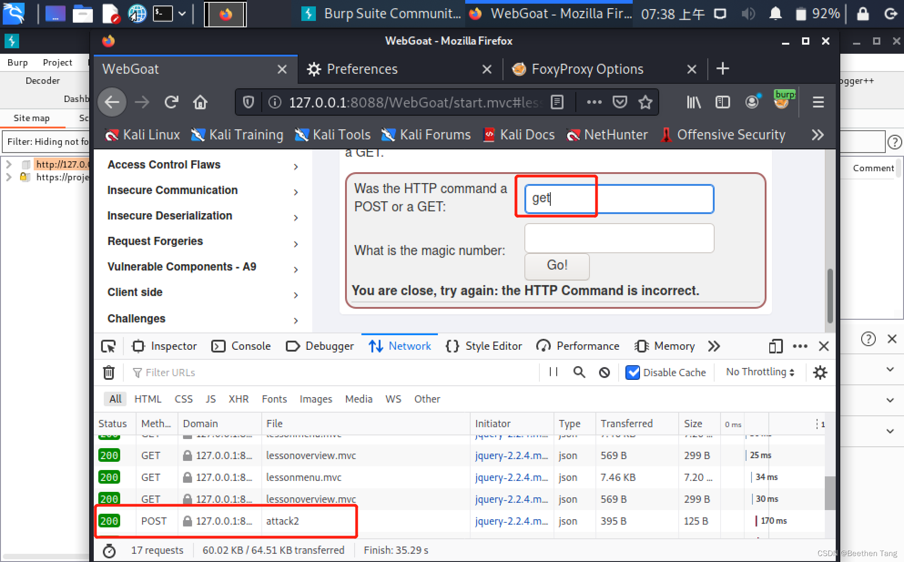904x562 pixels.
Task: Click the HTTP command input field
Action: pyautogui.click(x=620, y=199)
